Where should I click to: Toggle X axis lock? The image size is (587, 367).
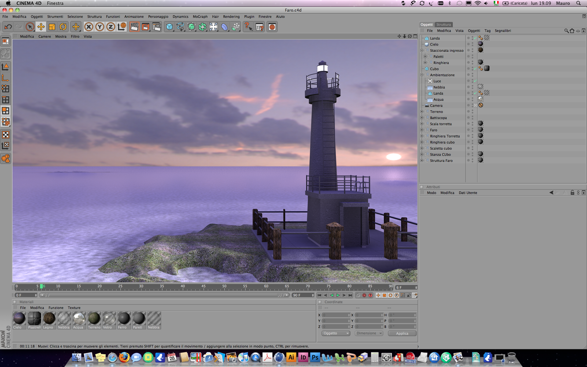pos(89,27)
